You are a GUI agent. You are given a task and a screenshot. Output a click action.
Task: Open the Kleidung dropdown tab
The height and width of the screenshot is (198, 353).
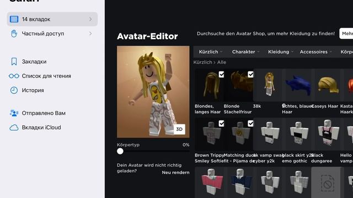point(281,52)
